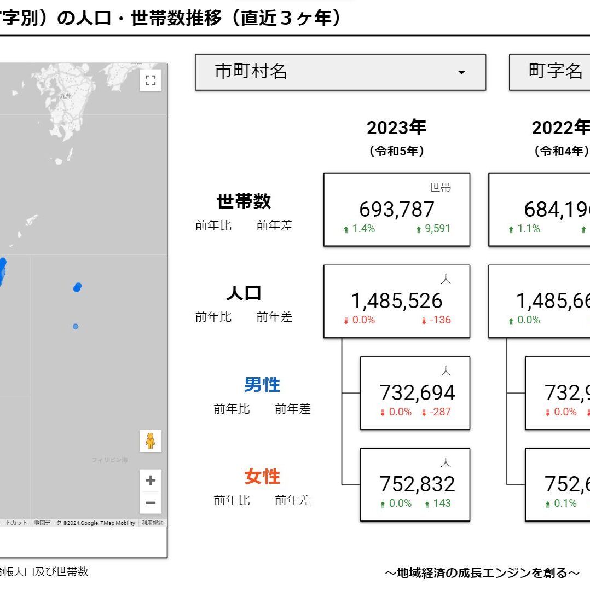Click the pair of blue map markers
The width and height of the screenshot is (590, 590).
77,287
